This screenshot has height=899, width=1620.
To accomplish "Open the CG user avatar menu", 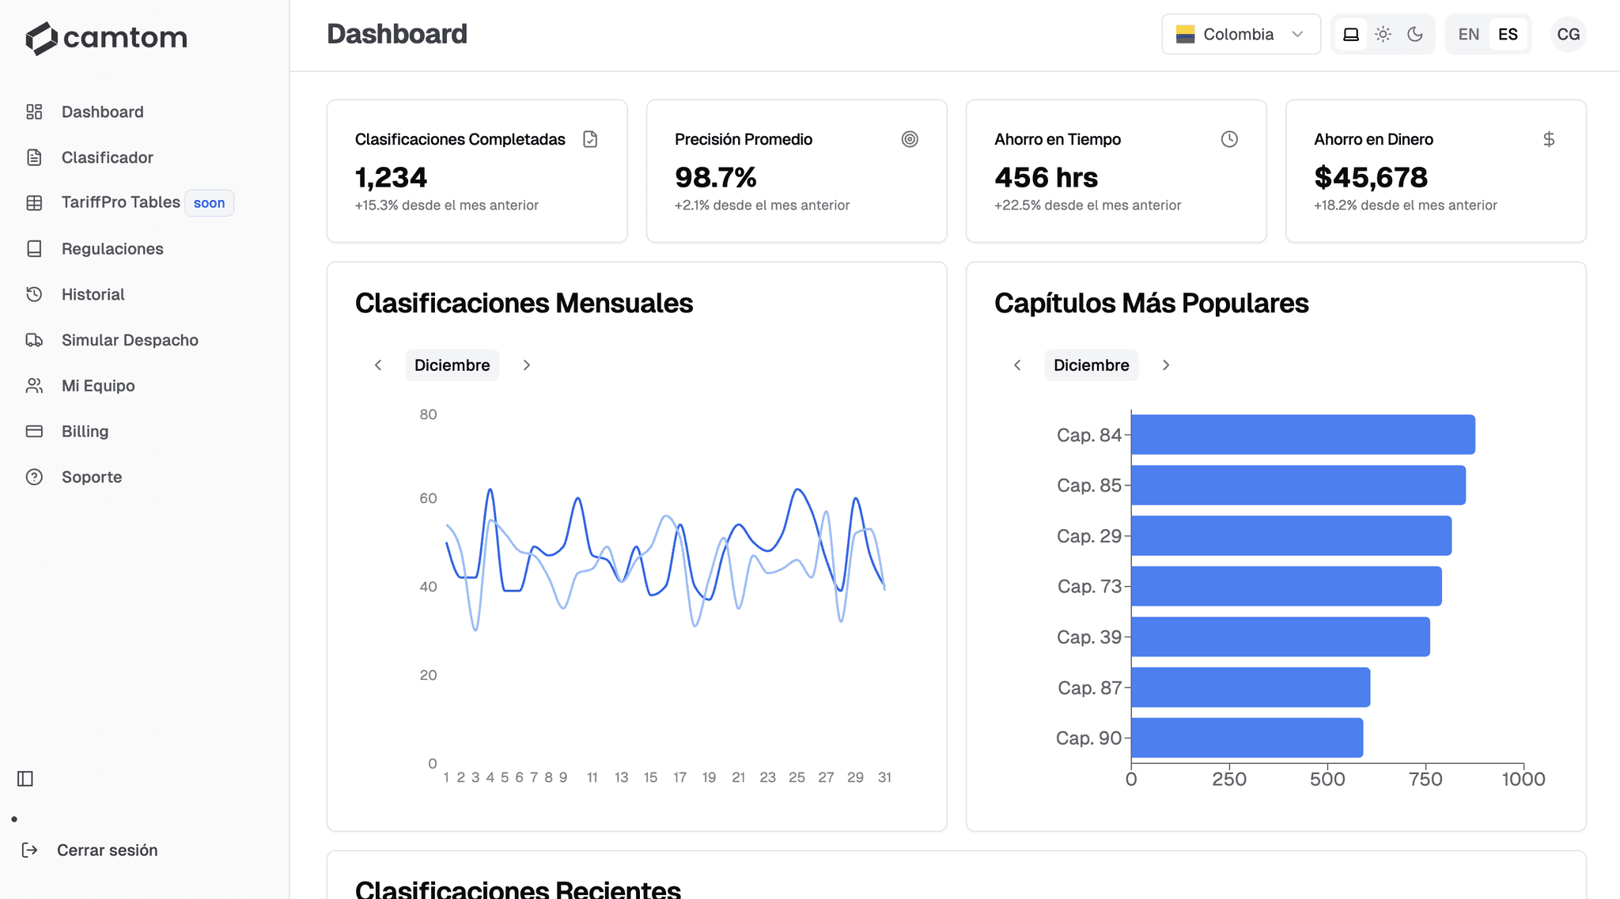I will tap(1569, 35).
